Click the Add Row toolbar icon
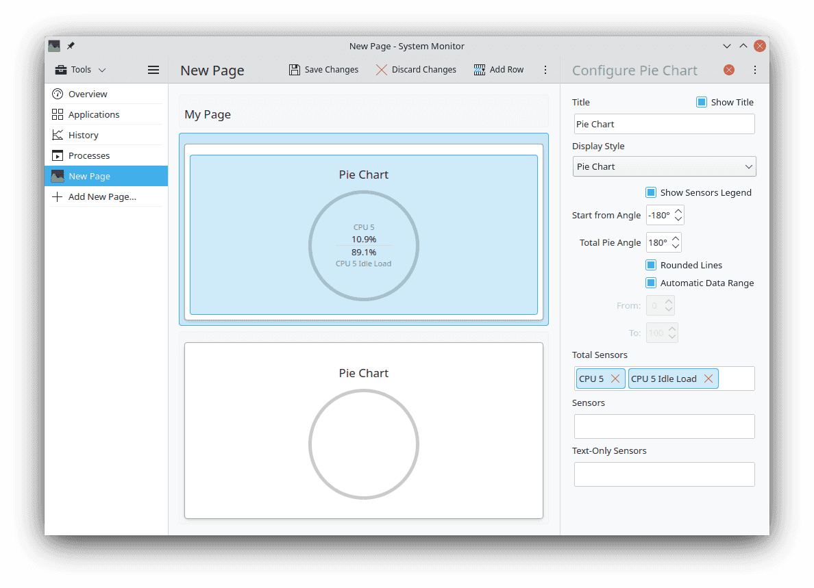 tap(479, 69)
